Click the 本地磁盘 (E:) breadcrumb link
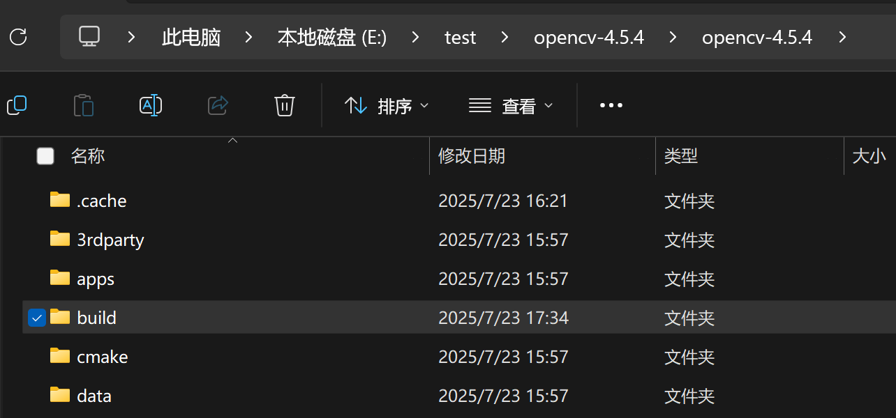Viewport: 896px width, 418px height. 331,37
